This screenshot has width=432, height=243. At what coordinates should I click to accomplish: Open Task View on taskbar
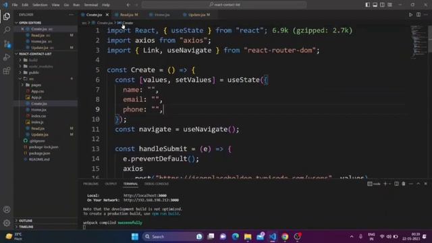[x=211, y=236]
